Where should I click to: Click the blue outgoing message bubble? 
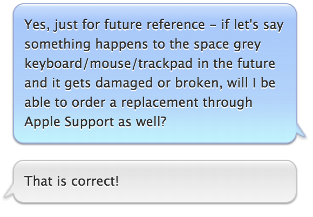155,73
